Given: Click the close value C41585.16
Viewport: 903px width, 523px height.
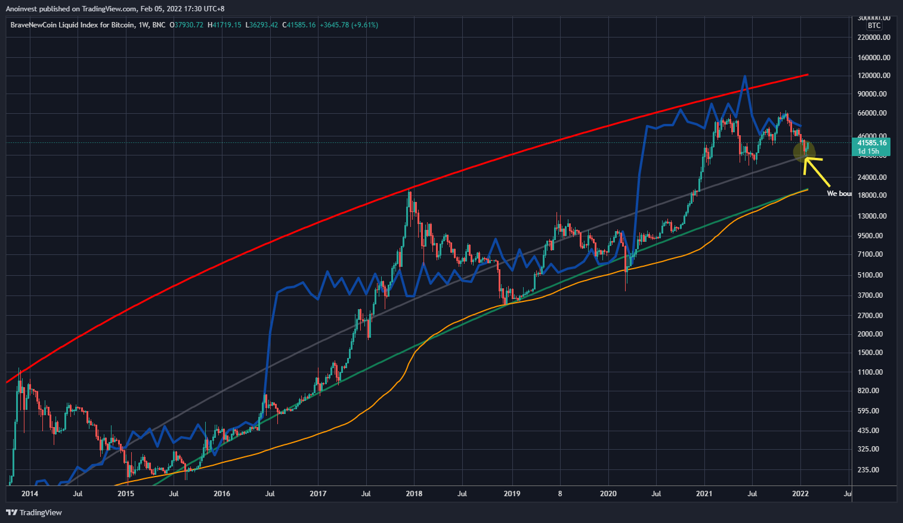Looking at the screenshot, I should click(x=299, y=25).
